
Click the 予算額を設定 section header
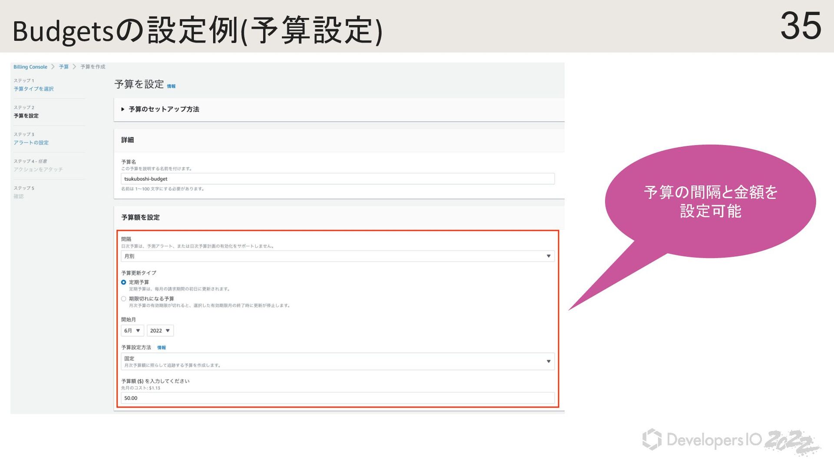[140, 218]
